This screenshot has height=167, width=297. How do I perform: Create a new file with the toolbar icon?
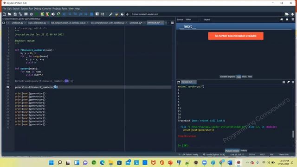(4, 14)
